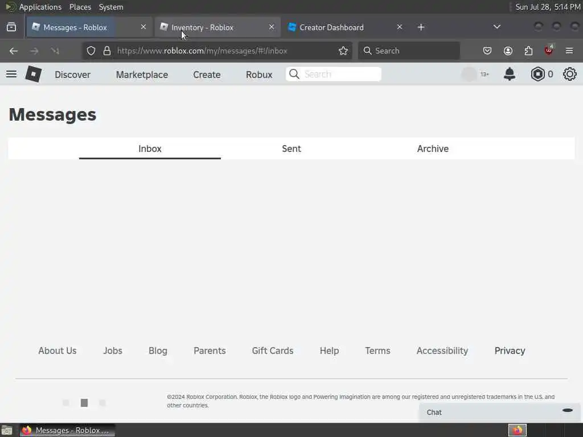Open the Privacy footer link
The image size is (583, 437).
(510, 351)
